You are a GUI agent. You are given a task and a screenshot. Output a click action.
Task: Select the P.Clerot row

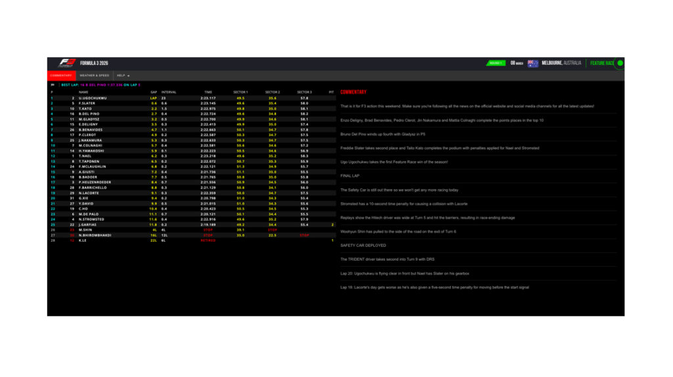192,135
